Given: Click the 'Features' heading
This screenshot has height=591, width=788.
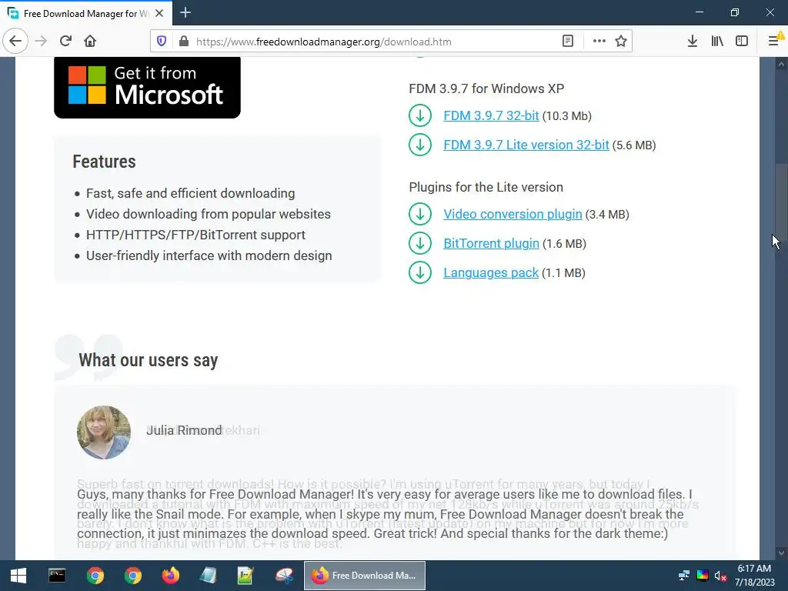Looking at the screenshot, I should click(x=104, y=162).
